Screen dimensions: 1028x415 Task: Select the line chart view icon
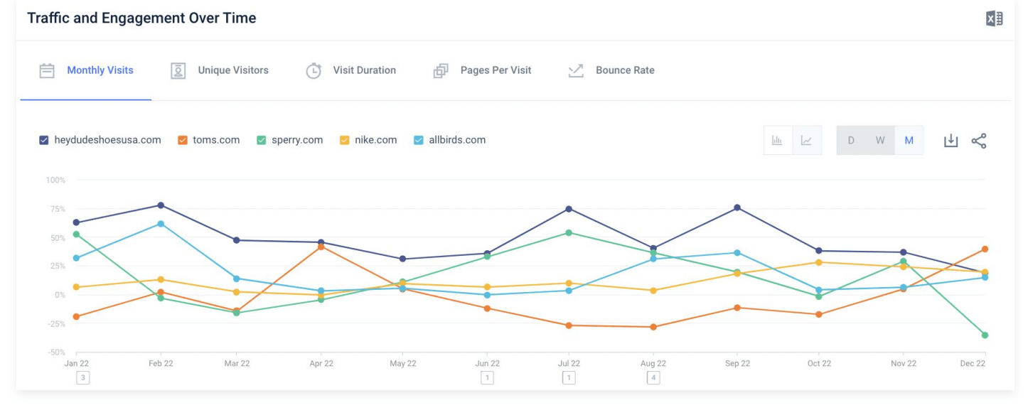pos(806,140)
